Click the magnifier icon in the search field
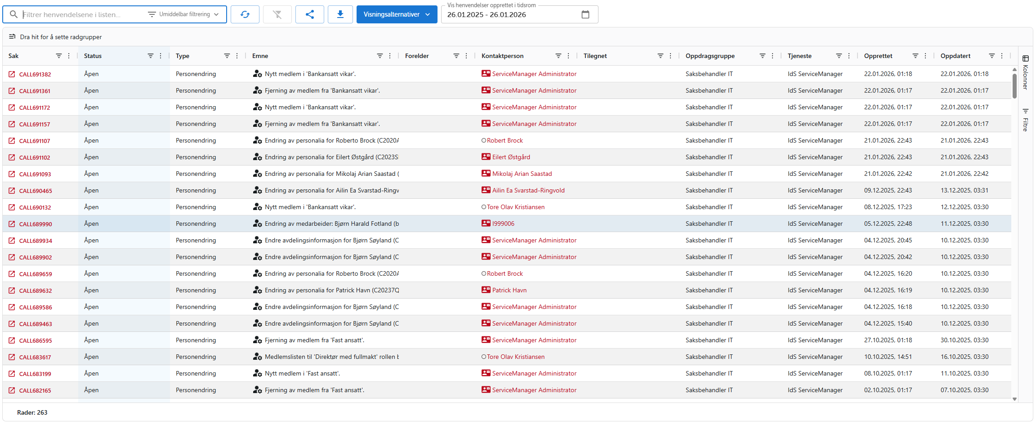Image resolution: width=1036 pixels, height=425 pixels. click(x=13, y=14)
